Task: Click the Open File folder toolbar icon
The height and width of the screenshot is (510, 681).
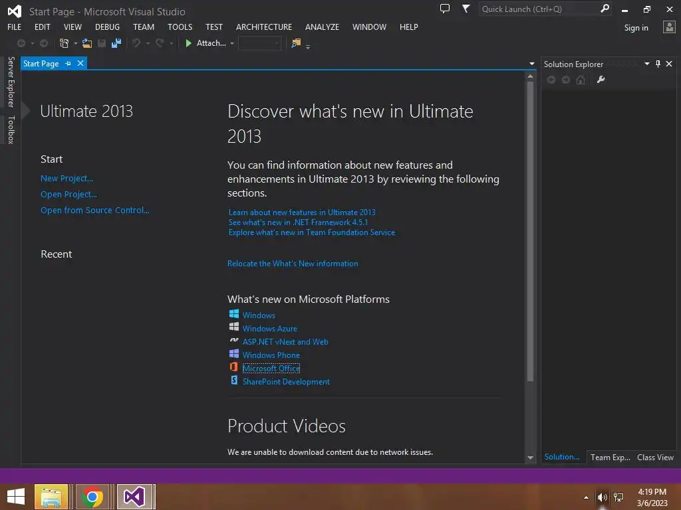Action: point(87,43)
